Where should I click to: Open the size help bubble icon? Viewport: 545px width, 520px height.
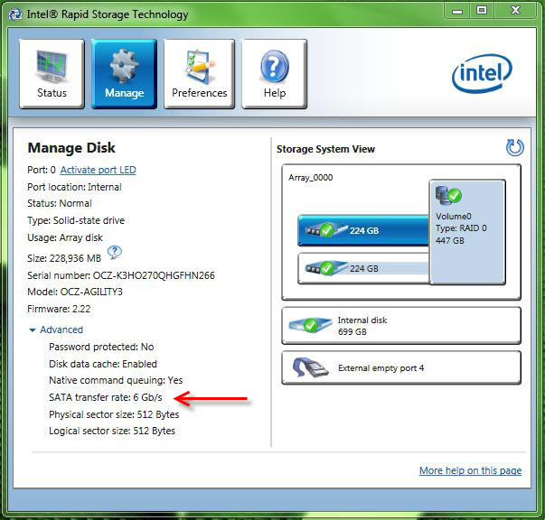[115, 252]
